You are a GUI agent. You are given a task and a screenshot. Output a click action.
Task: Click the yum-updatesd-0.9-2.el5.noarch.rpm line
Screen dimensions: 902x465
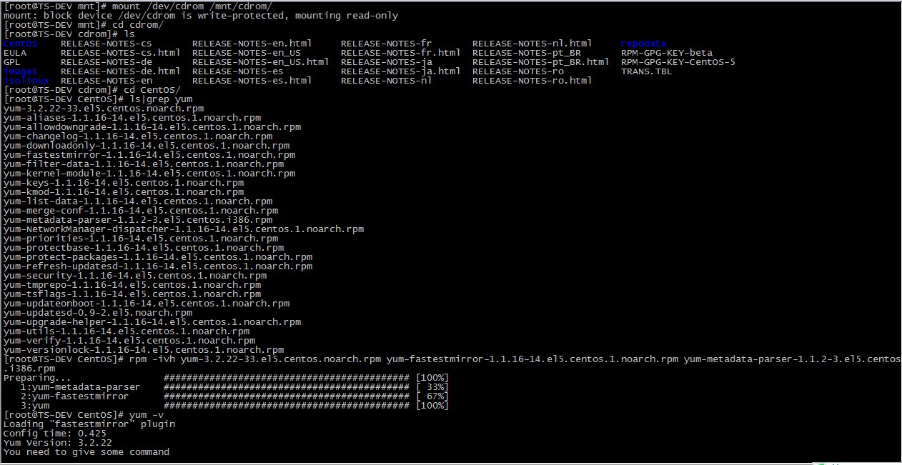point(98,313)
